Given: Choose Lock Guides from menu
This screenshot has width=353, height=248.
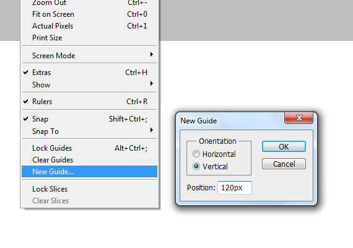Looking at the screenshot, I should tap(89, 148).
